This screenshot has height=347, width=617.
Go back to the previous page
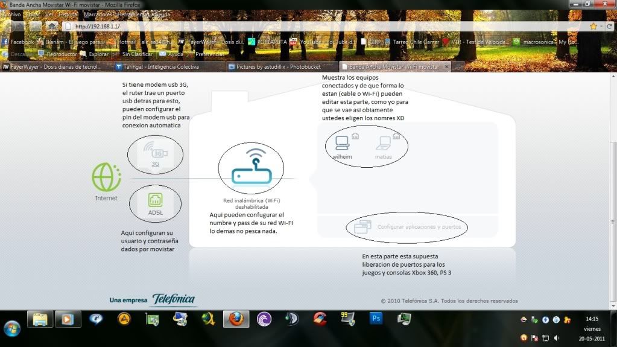(8, 27)
